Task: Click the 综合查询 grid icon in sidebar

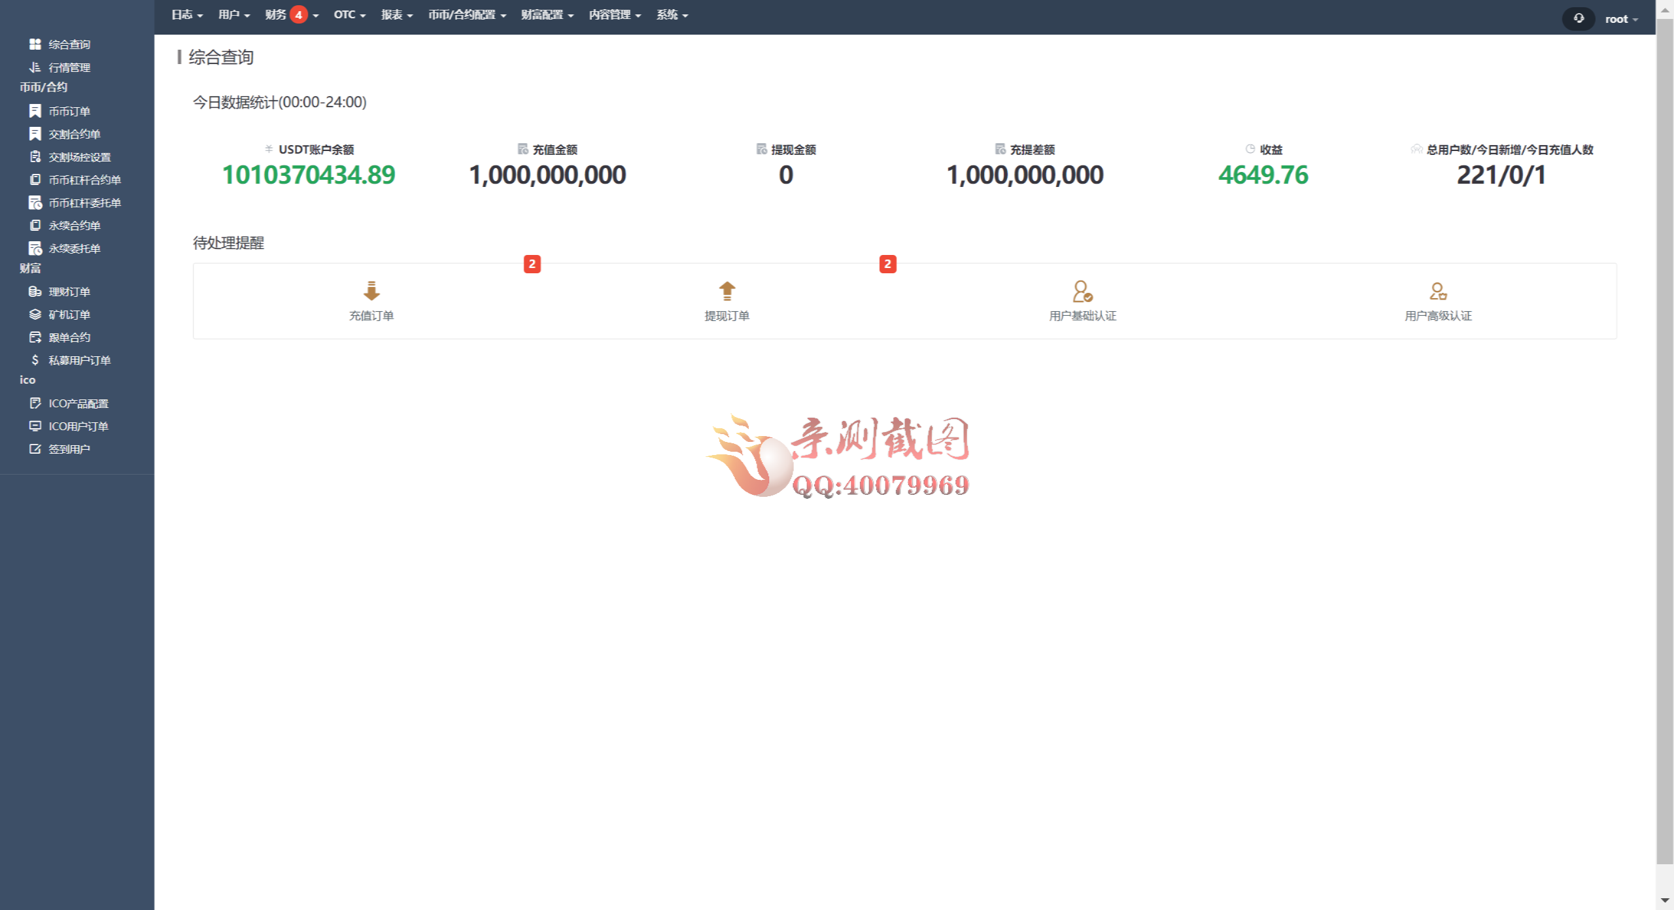Action: coord(35,44)
